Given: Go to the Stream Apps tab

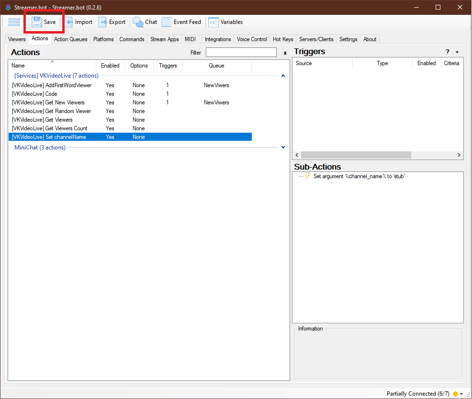Looking at the screenshot, I should click(165, 39).
